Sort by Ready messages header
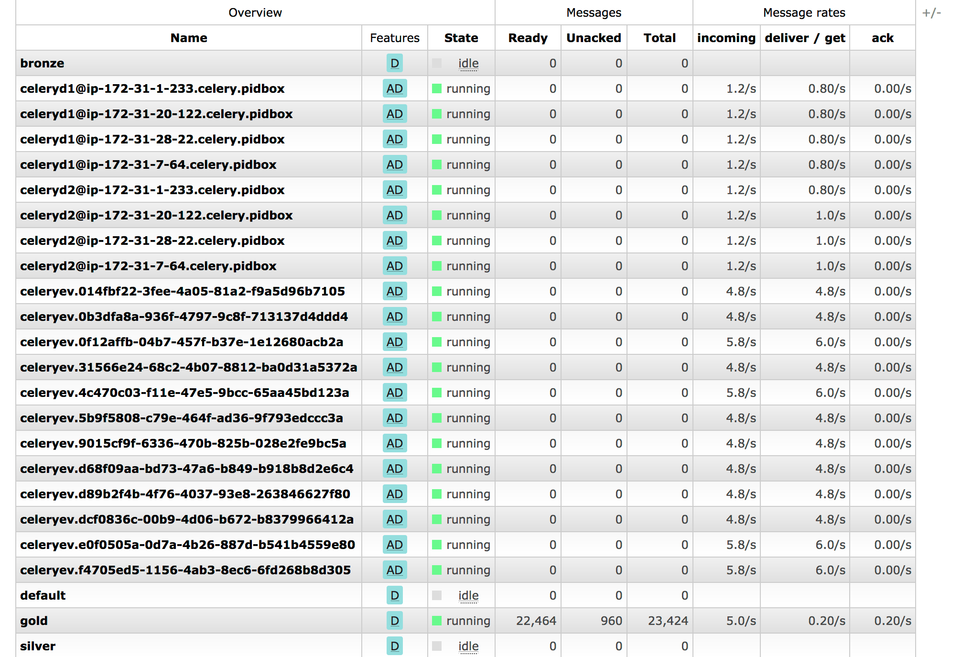The width and height of the screenshot is (962, 657). 528,38
